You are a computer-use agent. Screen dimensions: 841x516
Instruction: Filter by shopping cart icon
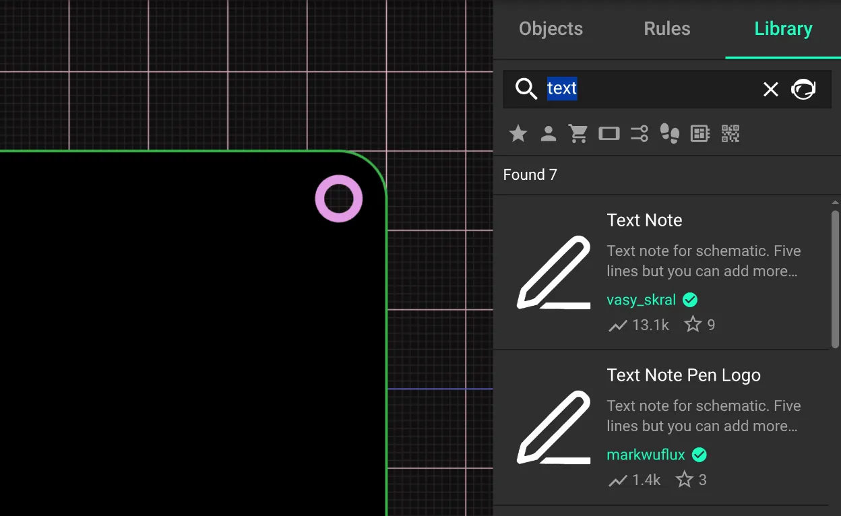tap(578, 133)
